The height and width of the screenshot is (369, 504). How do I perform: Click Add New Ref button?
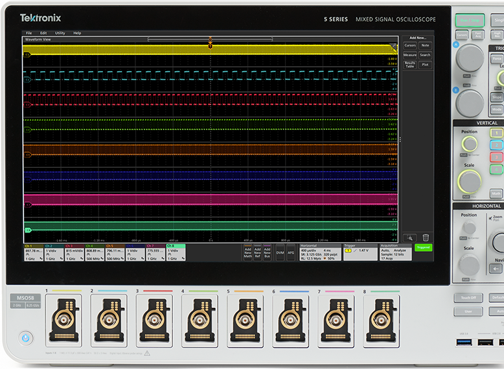[x=257, y=252]
